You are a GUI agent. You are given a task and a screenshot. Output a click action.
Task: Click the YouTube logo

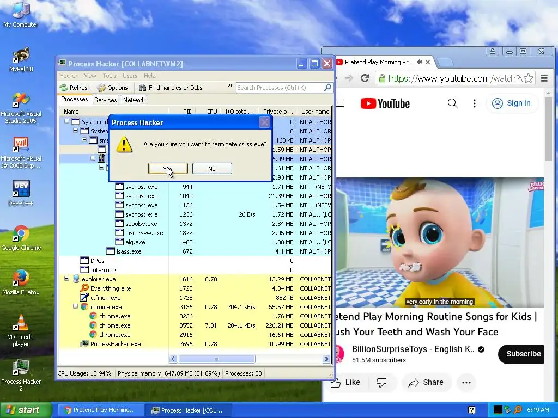pyautogui.click(x=385, y=103)
